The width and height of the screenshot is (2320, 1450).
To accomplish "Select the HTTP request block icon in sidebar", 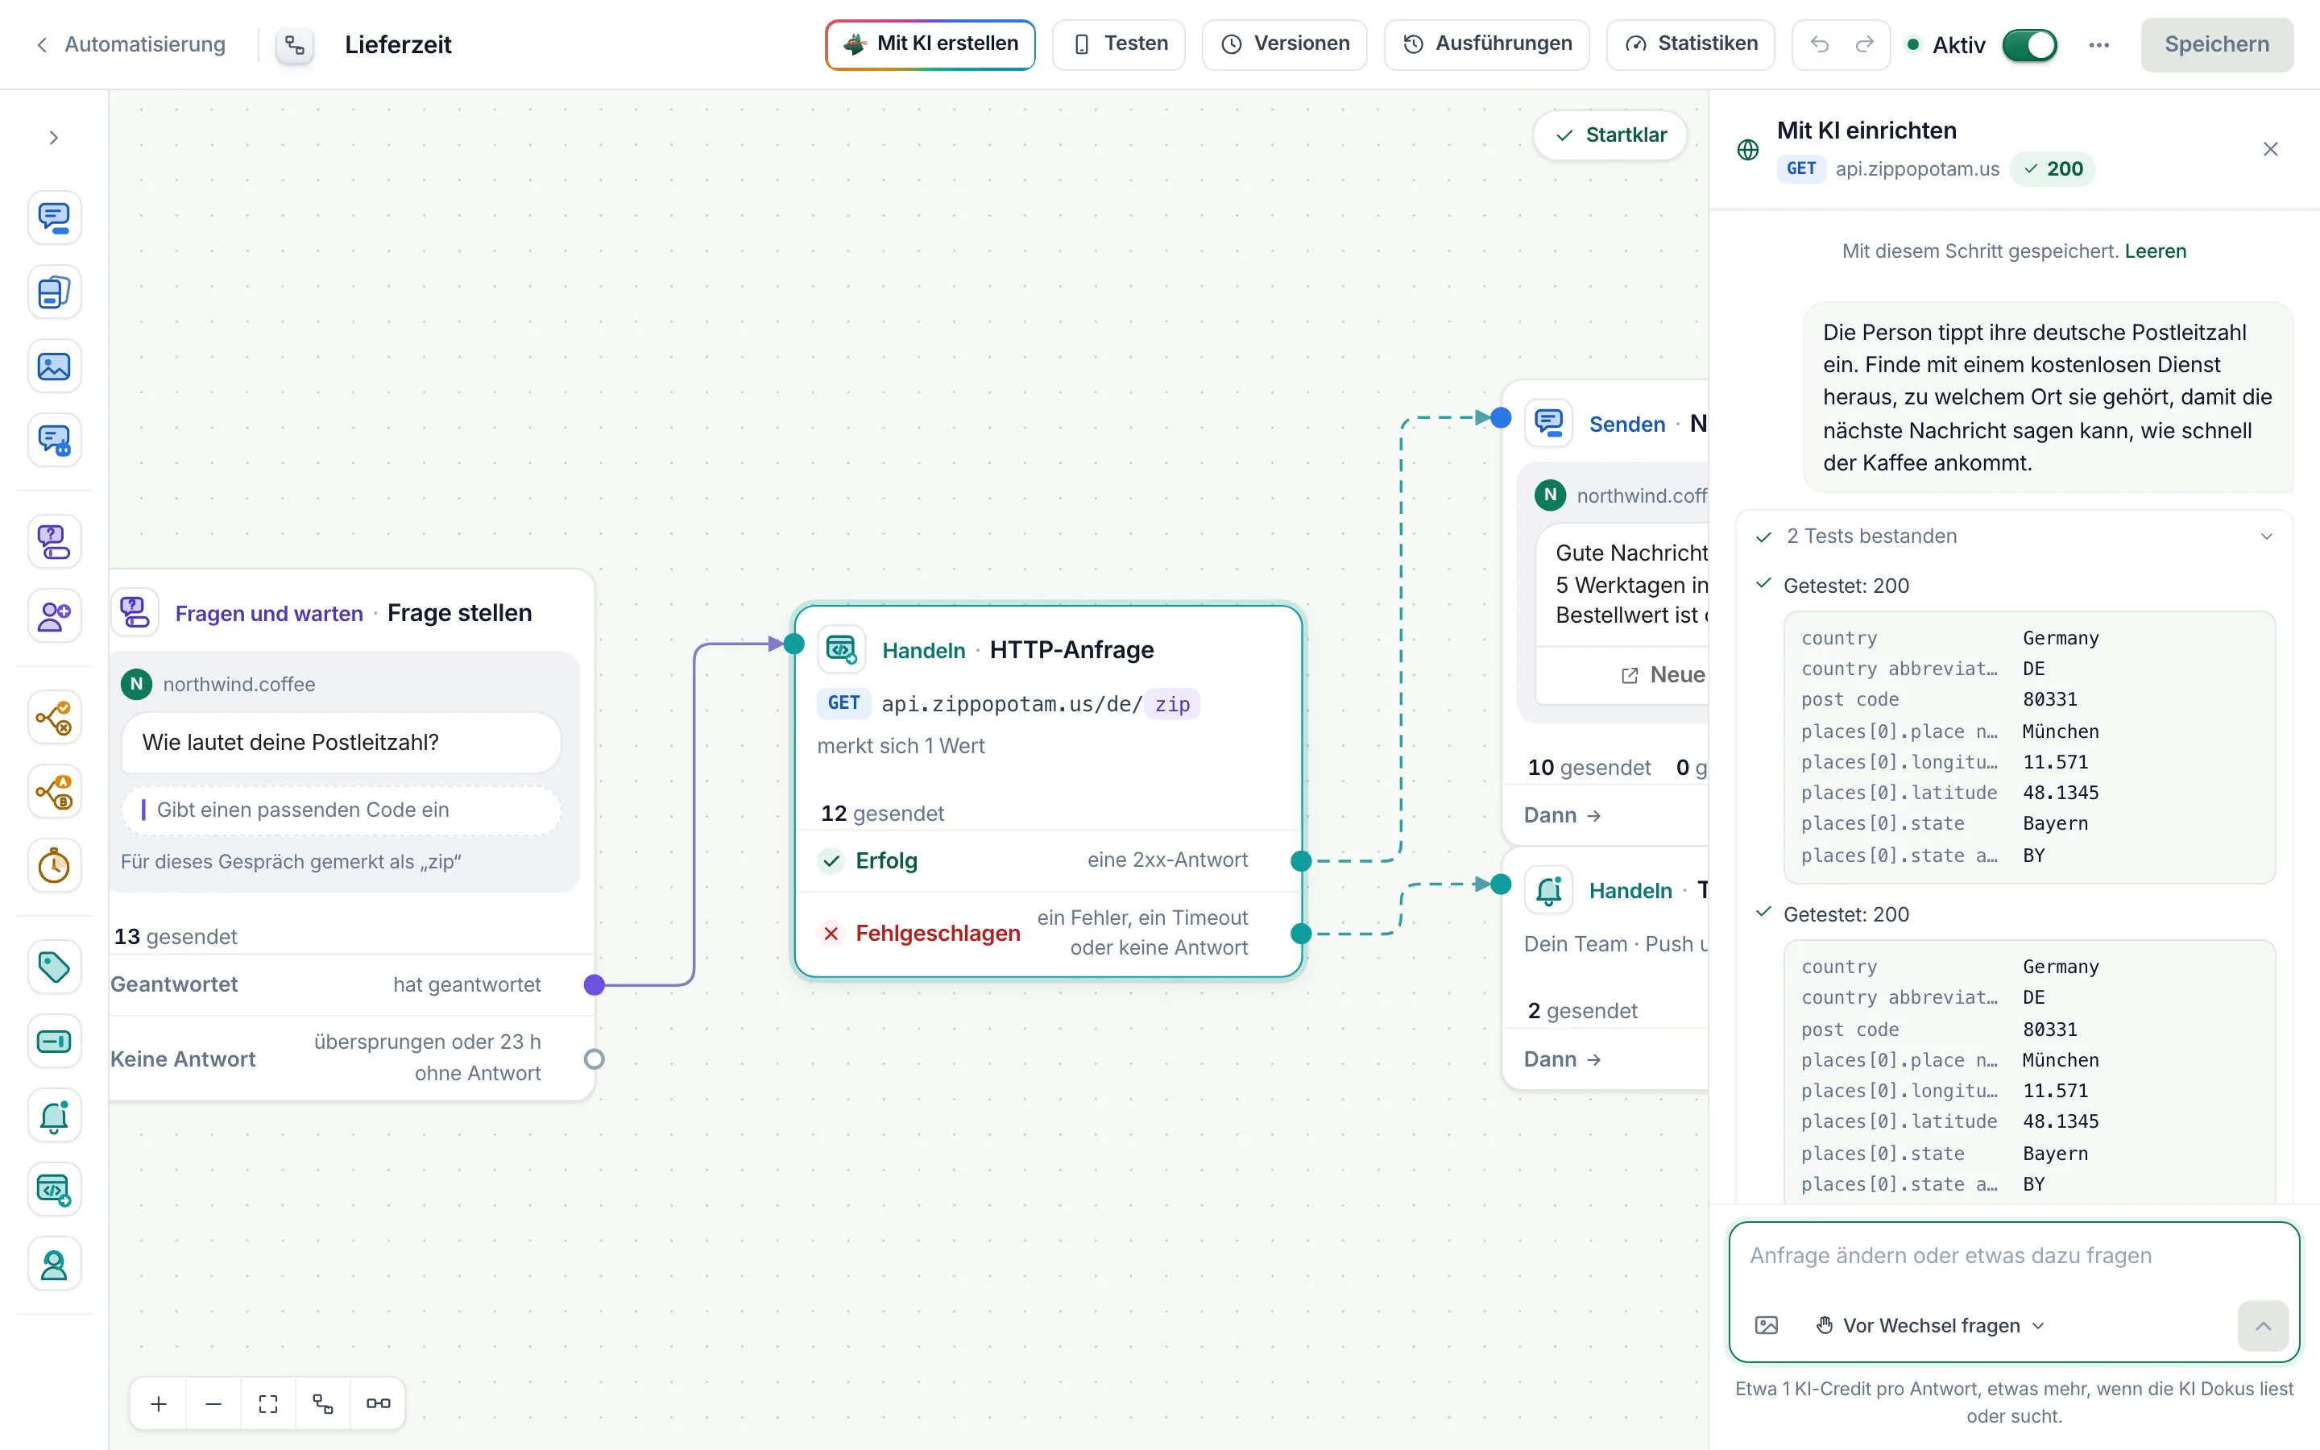I will 54,1190.
